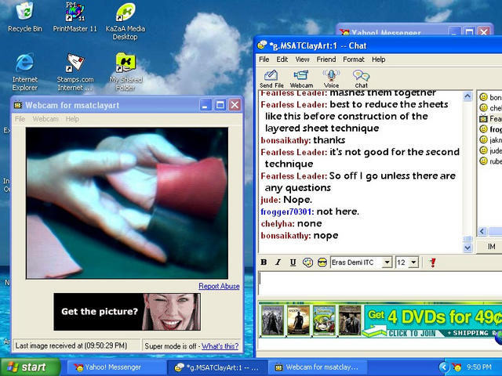Switch to g.MSATClayArt:1 taskbar button
502x376 pixels.
tap(218, 367)
